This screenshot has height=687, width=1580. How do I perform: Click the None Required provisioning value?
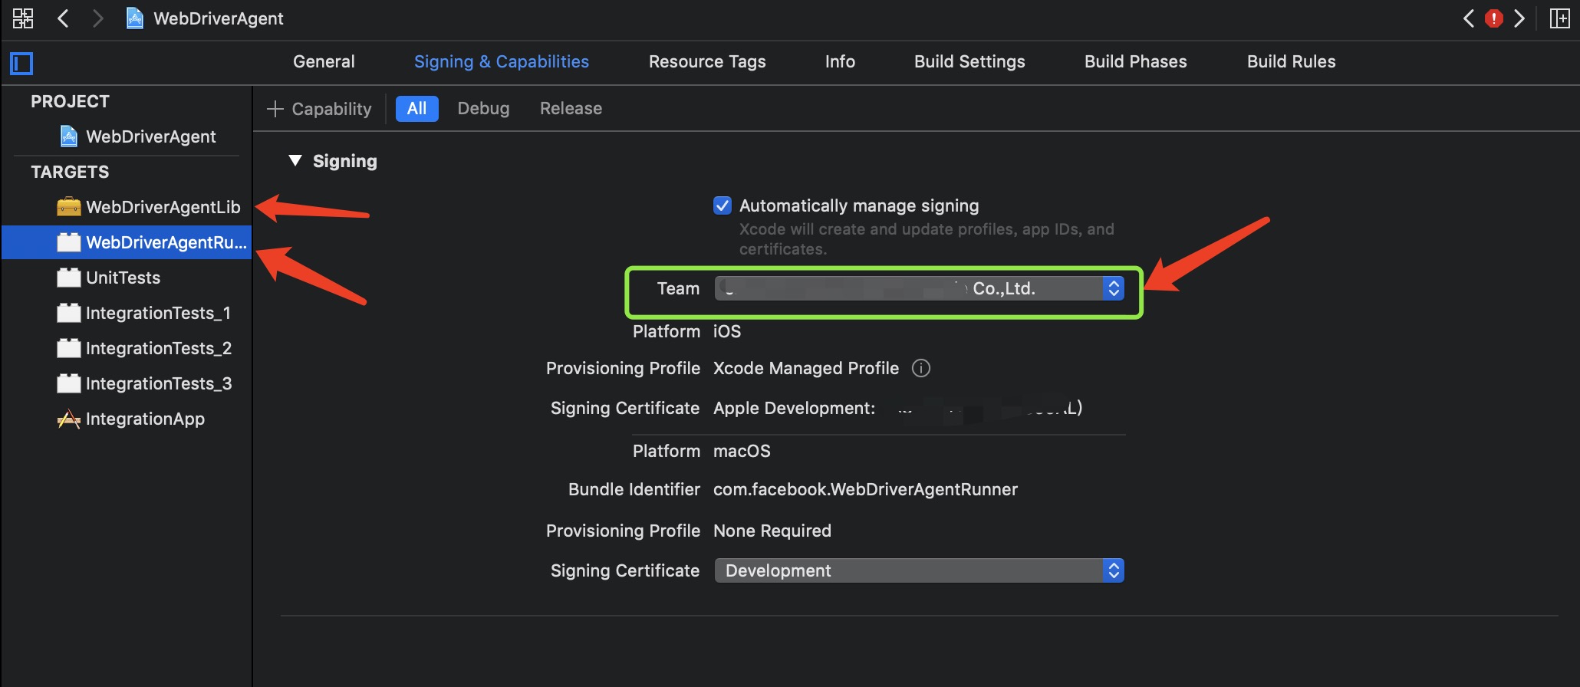coord(772,531)
